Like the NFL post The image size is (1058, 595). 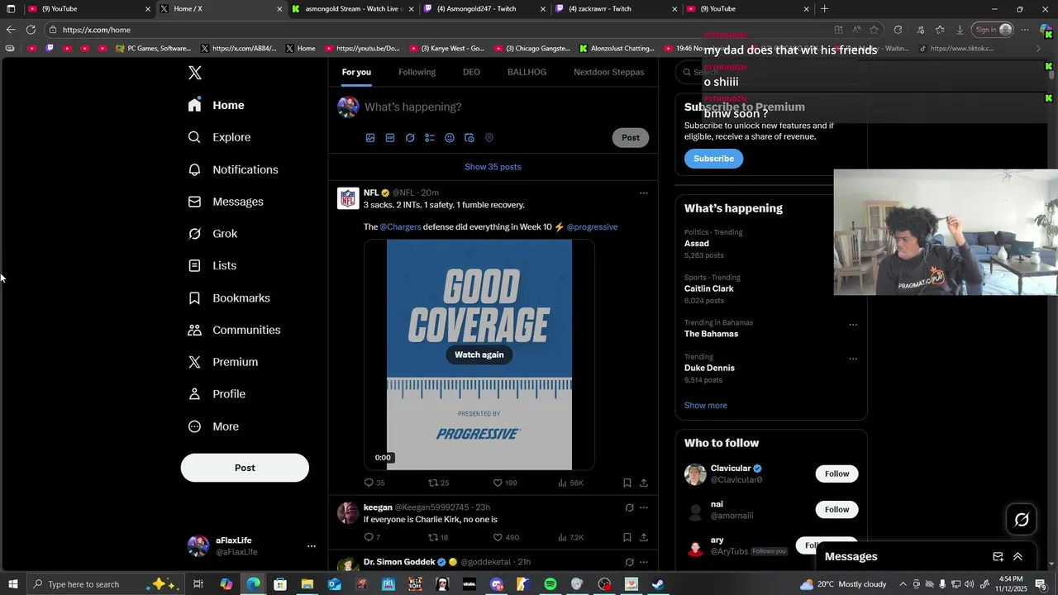505,483
